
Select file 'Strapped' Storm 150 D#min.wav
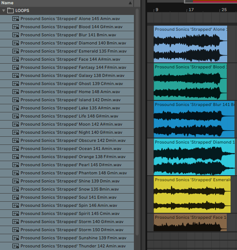[67, 230]
